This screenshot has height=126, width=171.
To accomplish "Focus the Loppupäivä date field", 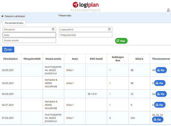I will [86, 29].
